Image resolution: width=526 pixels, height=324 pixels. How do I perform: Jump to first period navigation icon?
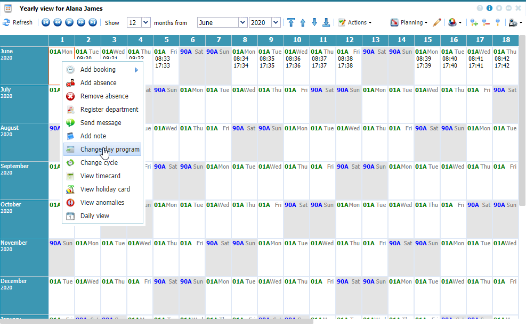[x=46, y=22]
